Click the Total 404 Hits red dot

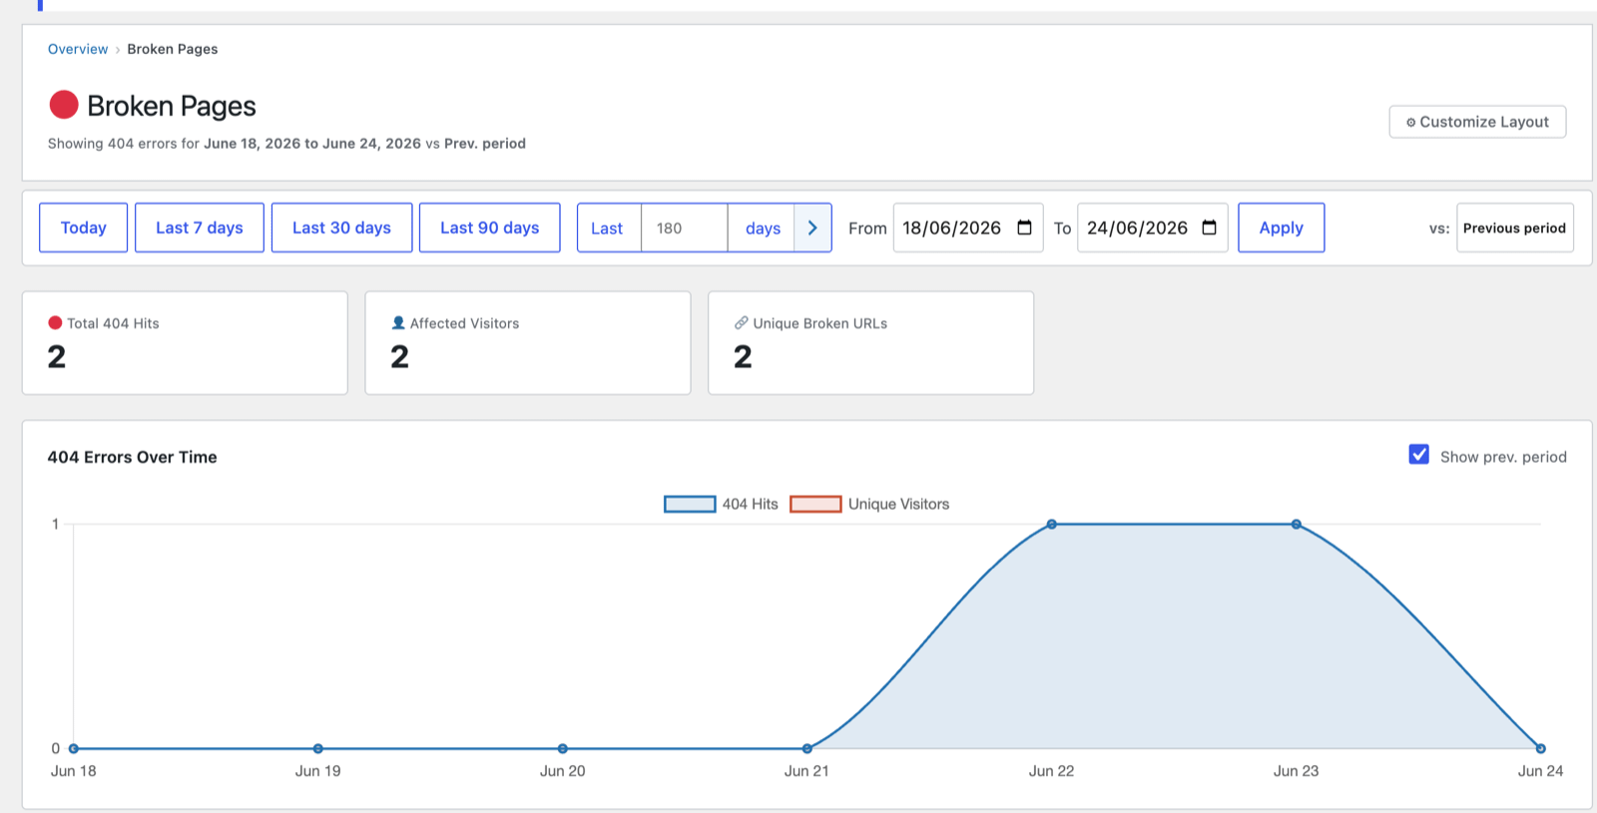pyautogui.click(x=55, y=323)
